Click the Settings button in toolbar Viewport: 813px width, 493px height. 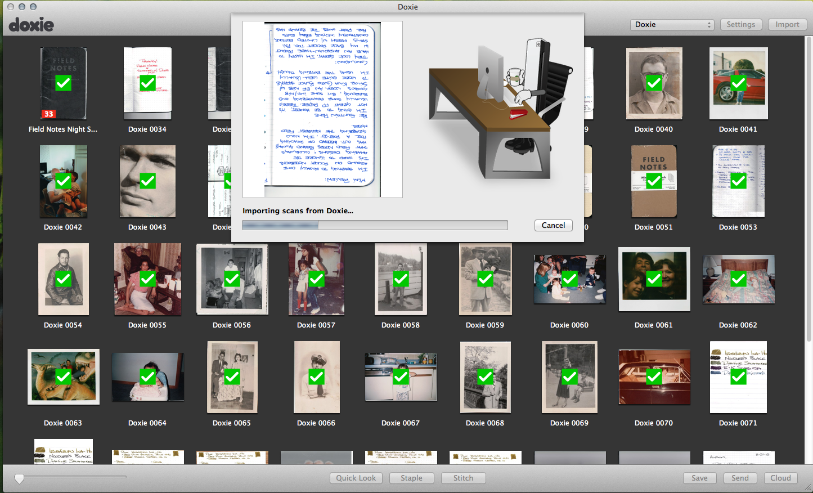pyautogui.click(x=740, y=25)
